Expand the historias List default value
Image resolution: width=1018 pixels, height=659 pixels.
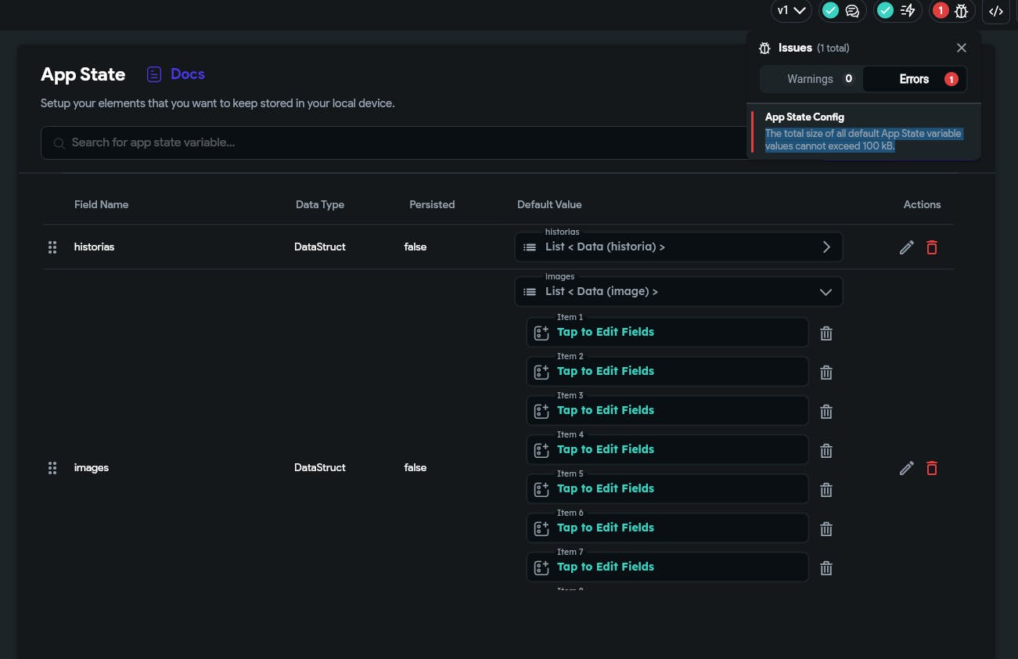coord(826,247)
